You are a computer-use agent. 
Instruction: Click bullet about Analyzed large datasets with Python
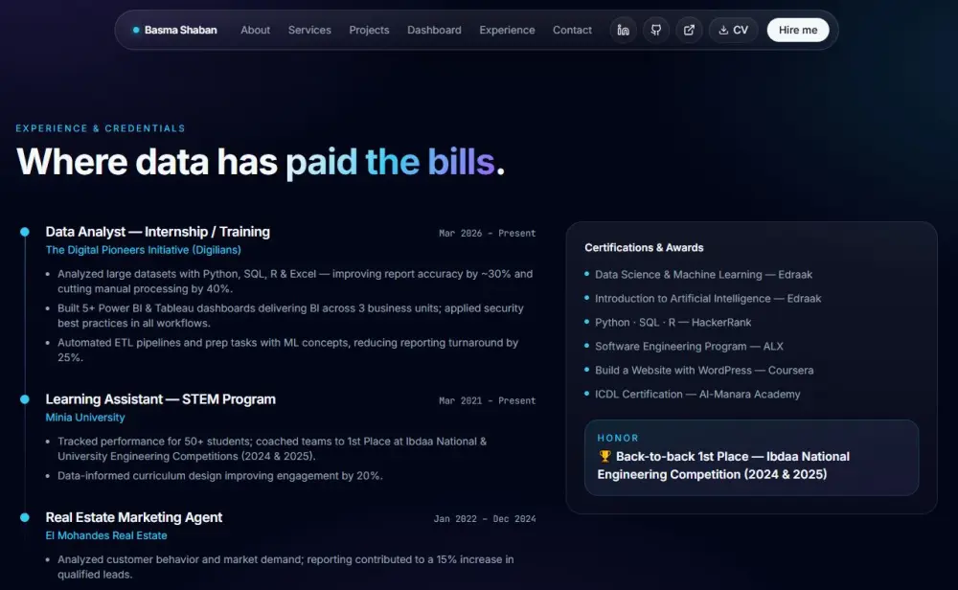[295, 281]
